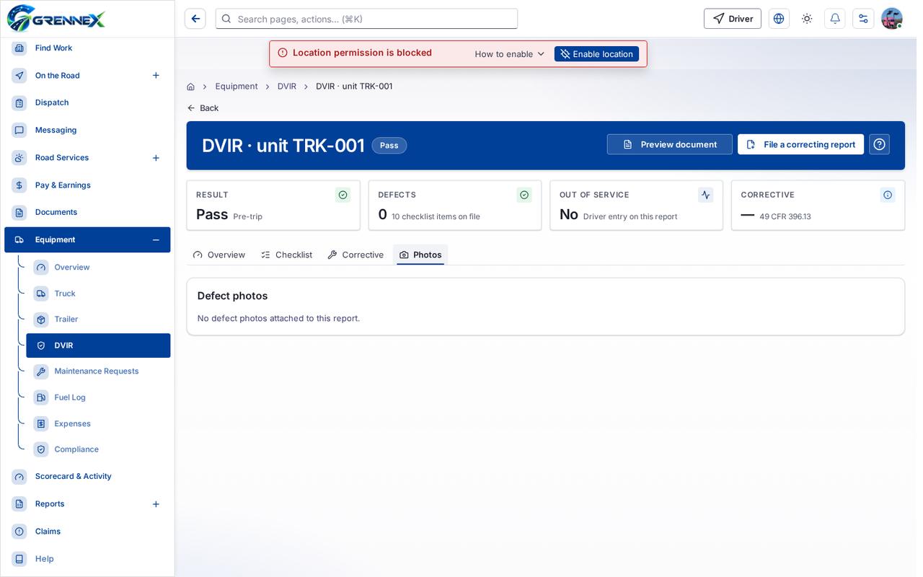Screen dimensions: 923x577
Task: Click the Corrective card info icon
Action: pyautogui.click(x=888, y=195)
